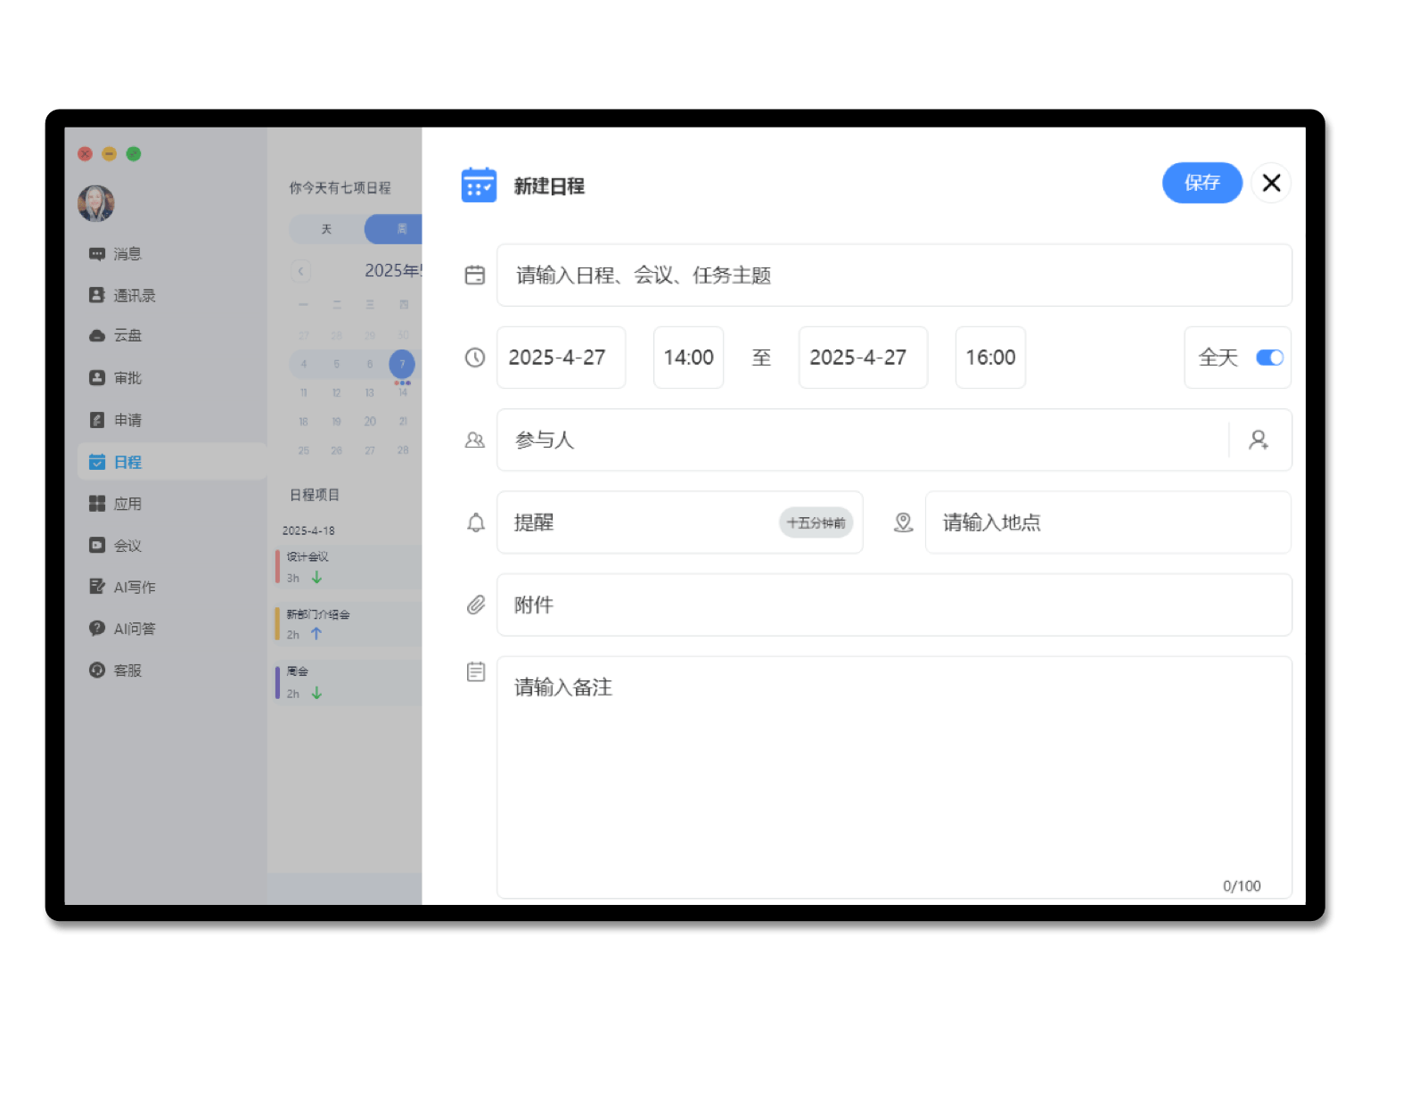Open the end date 2025-4-27 picker

pyautogui.click(x=863, y=358)
